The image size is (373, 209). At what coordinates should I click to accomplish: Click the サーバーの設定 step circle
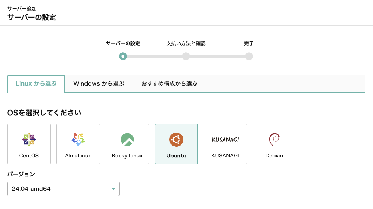point(123,56)
